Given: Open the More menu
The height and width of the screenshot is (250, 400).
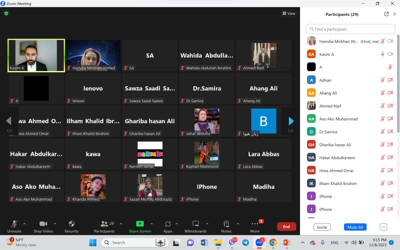Looking at the screenshot, I should click(255, 226).
